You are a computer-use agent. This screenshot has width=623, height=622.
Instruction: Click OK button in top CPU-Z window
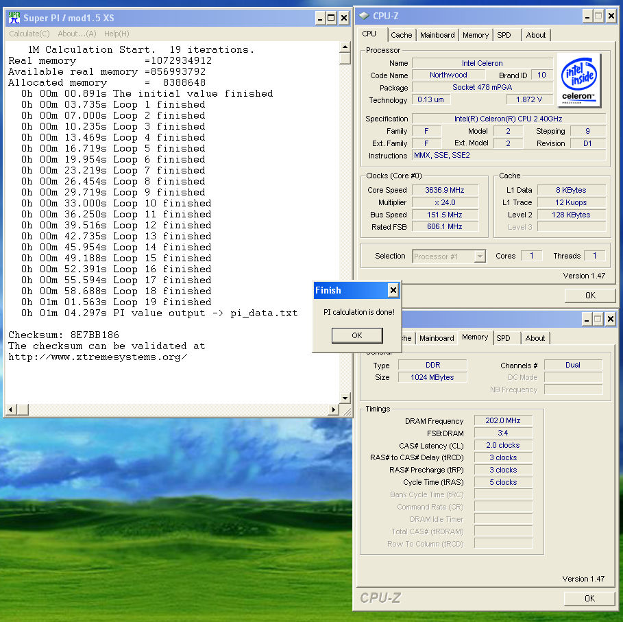[590, 296]
